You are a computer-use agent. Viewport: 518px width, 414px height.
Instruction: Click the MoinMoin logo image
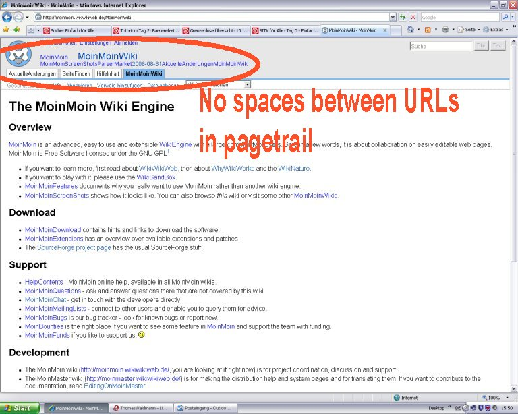[18, 53]
